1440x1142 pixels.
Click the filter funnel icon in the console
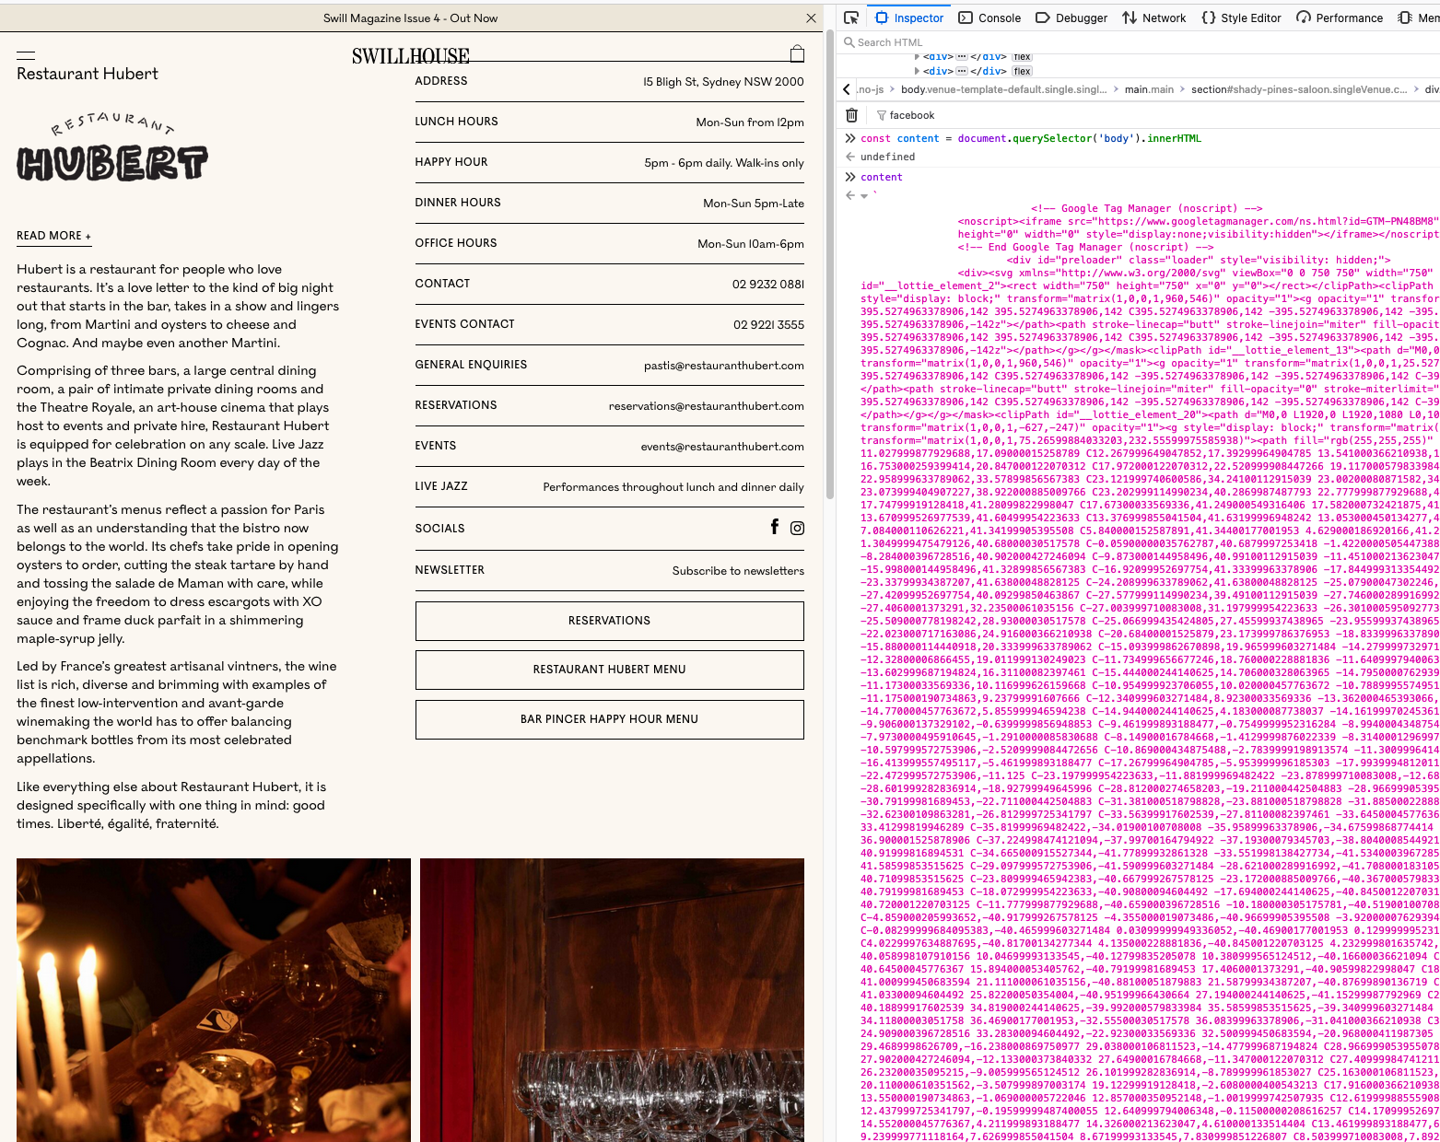882,115
